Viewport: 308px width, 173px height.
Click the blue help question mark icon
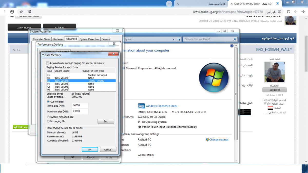[232, 46]
